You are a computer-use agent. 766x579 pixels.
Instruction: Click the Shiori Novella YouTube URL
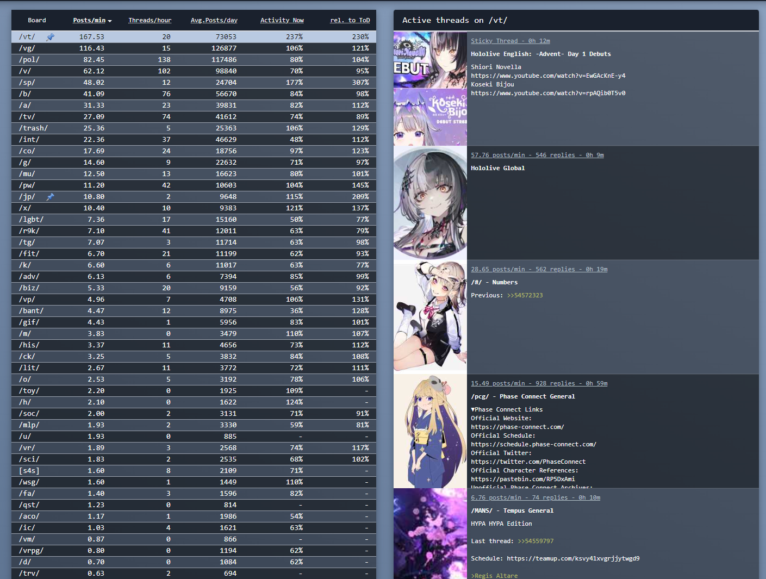pos(548,76)
